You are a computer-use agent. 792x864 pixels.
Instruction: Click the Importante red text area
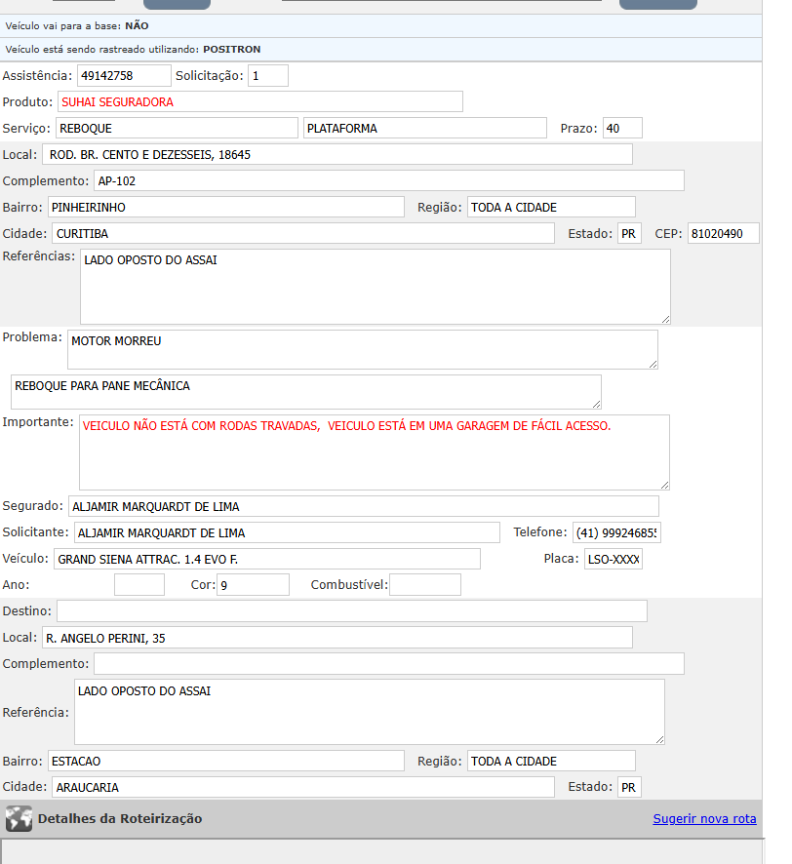coord(375,452)
